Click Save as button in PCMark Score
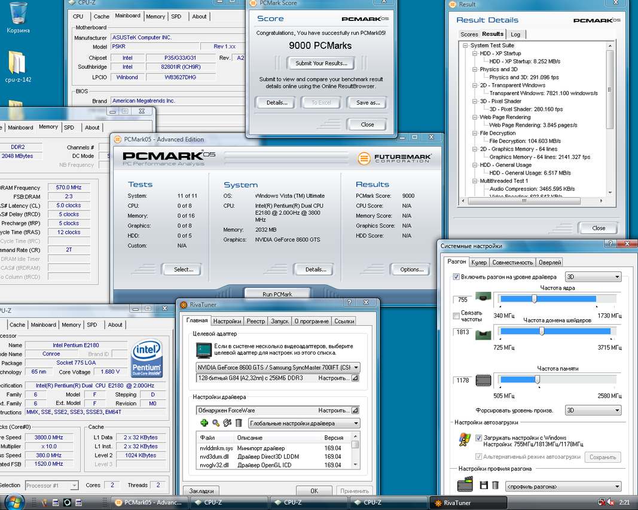The width and height of the screenshot is (638, 510). (368, 102)
